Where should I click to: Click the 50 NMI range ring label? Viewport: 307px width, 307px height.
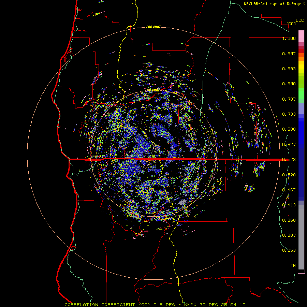153,90
